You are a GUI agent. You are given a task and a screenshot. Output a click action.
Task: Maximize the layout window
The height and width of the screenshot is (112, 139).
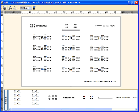click(x=133, y=2)
